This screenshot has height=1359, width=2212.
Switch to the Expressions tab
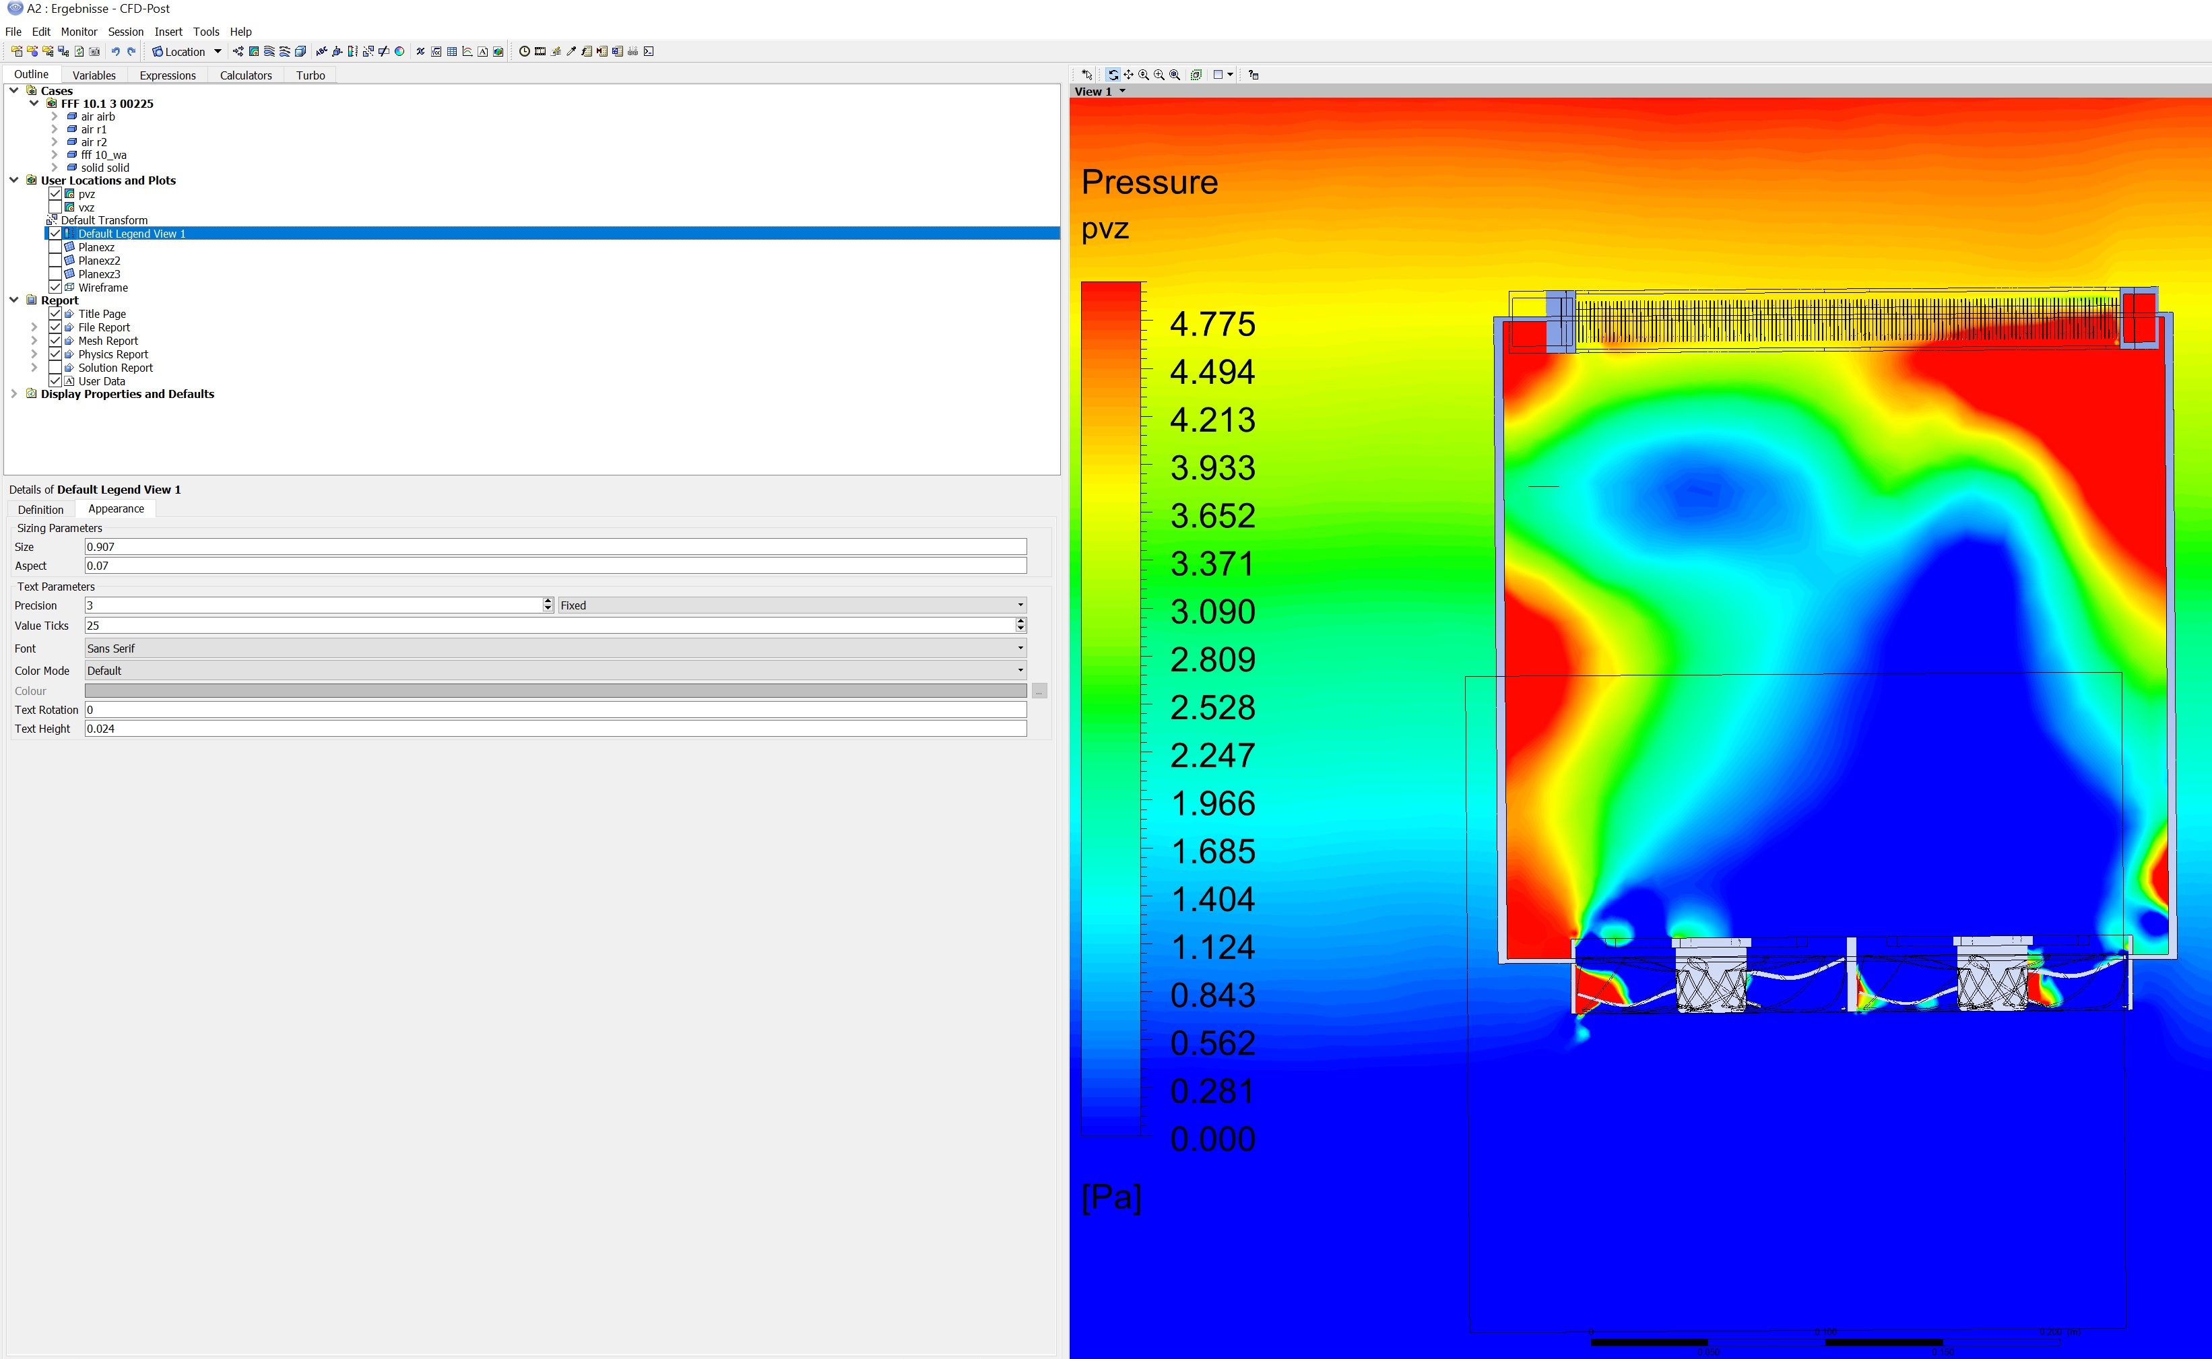coord(167,75)
